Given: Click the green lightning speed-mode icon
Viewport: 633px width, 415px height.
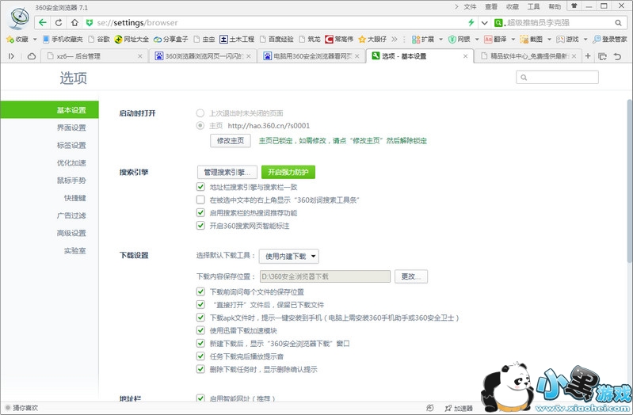Looking at the screenshot, I should [x=471, y=23].
